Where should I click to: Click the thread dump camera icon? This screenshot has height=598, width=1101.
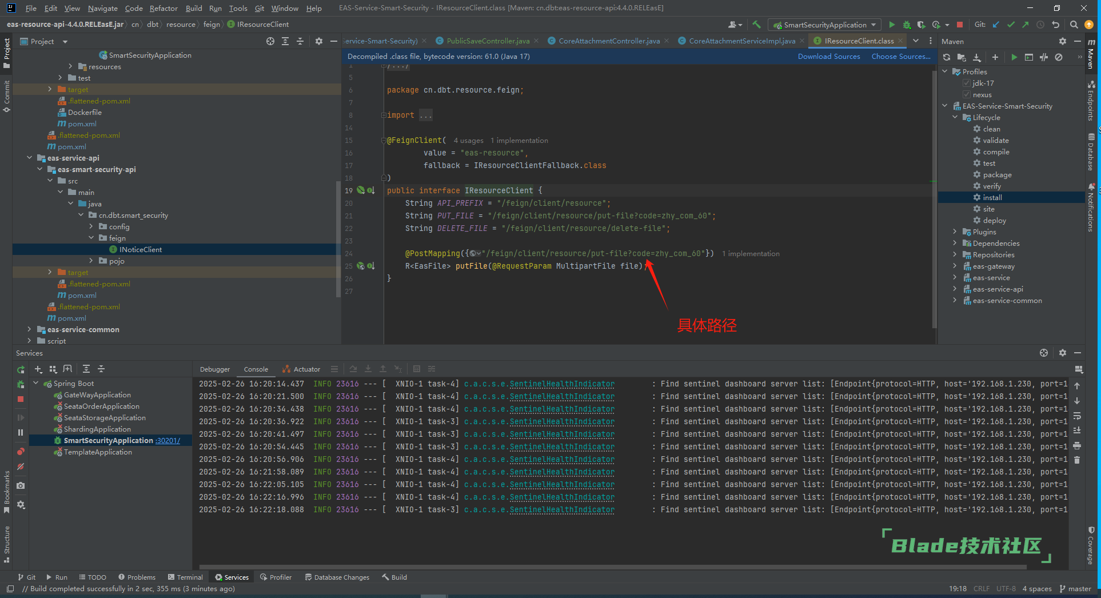21,485
